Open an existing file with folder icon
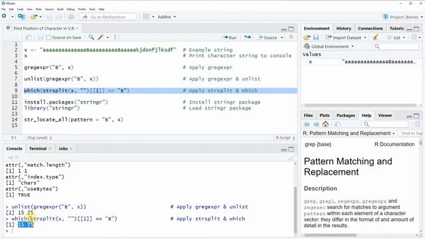425x239 pixels. 34,17
